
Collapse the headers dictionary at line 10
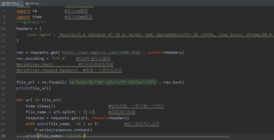pos(15,29)
